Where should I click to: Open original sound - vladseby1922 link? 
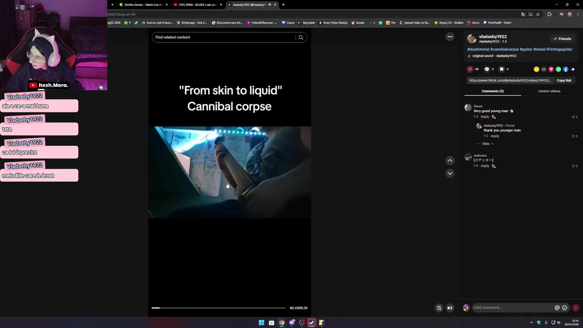(494, 56)
